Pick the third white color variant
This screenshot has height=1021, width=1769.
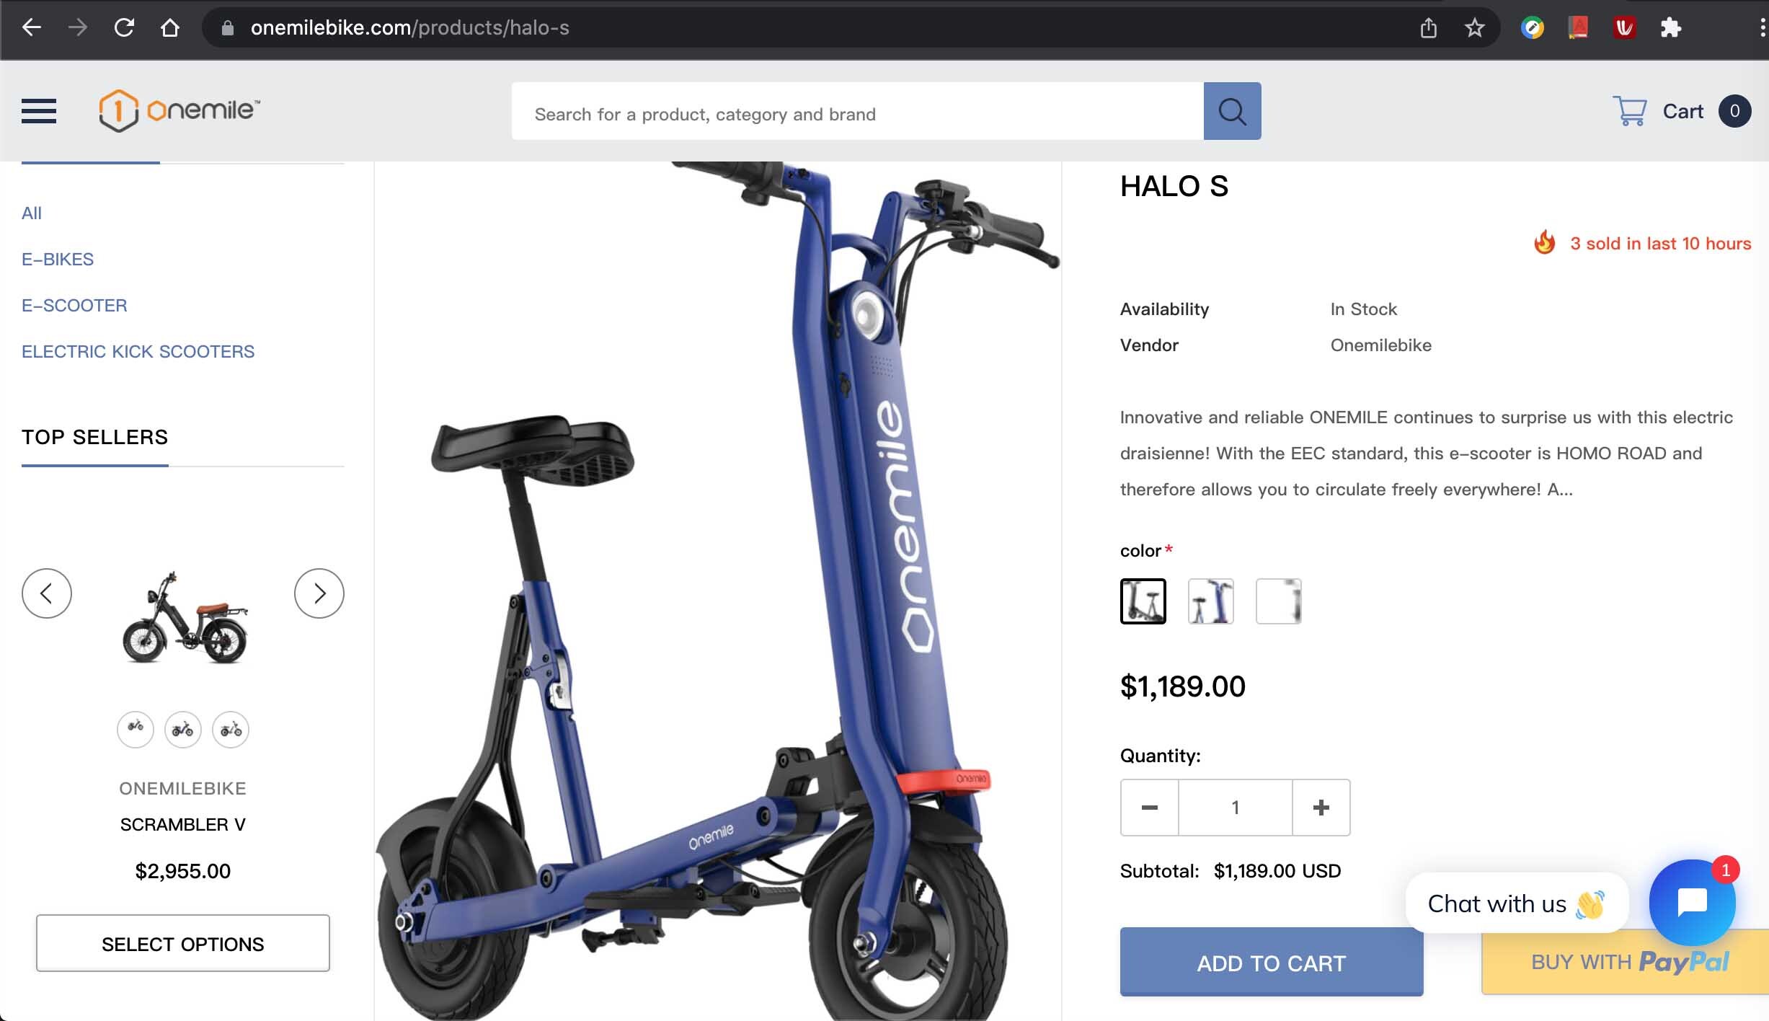[1278, 601]
